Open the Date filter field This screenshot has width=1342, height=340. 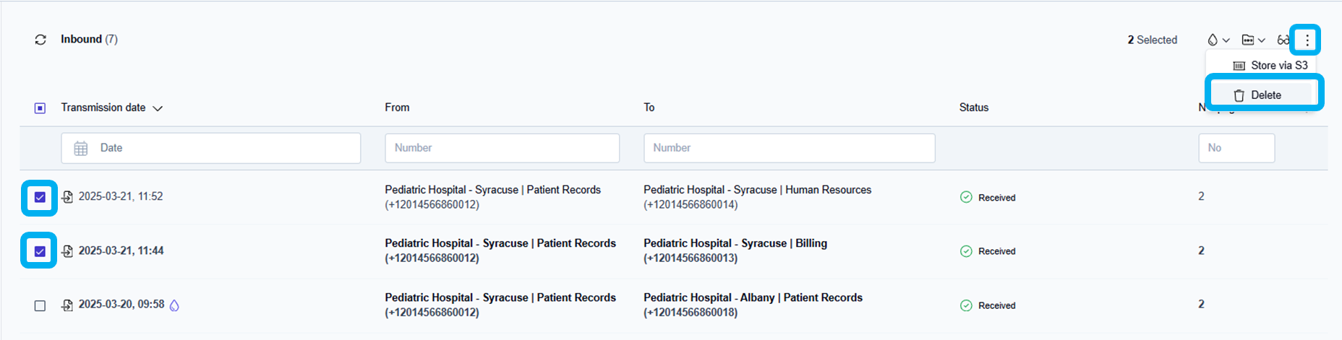(x=210, y=148)
